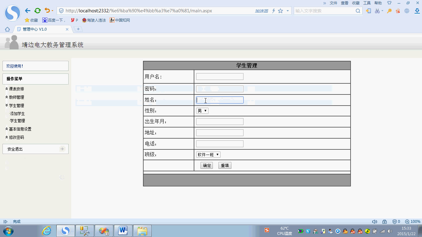The height and width of the screenshot is (237, 422).
Task: Open the screenshot scissors tool
Action: click(x=377, y=10)
